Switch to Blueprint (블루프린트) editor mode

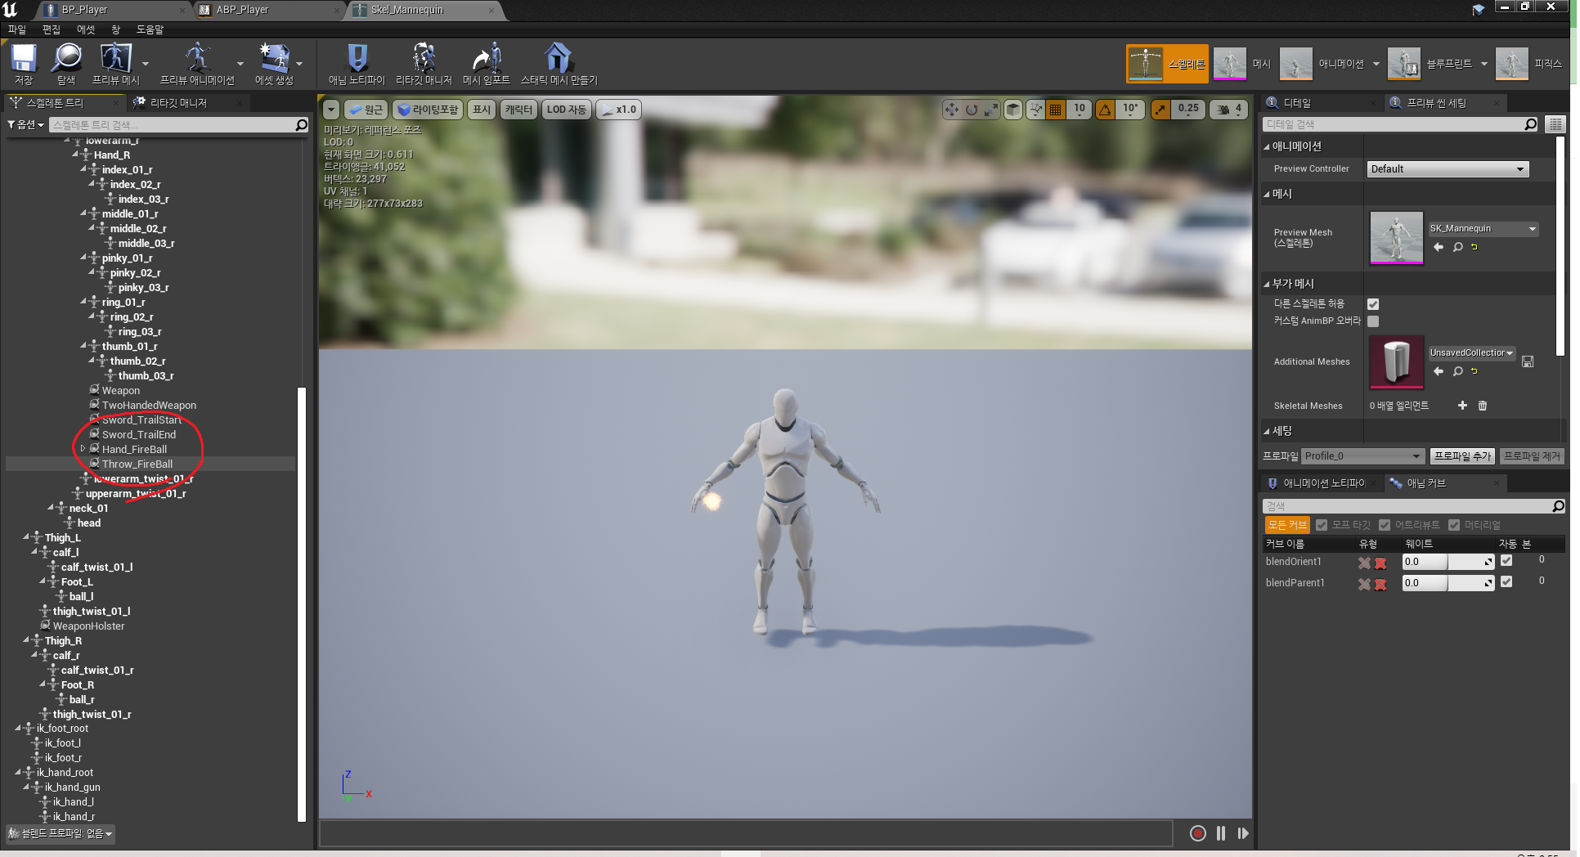[x=1430, y=64]
